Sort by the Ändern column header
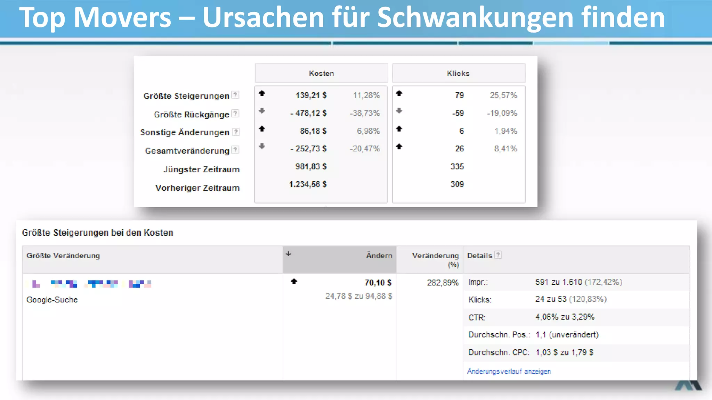 pos(340,259)
